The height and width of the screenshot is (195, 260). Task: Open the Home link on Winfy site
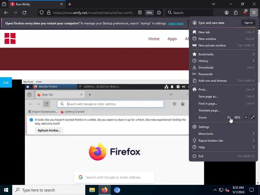click(154, 39)
